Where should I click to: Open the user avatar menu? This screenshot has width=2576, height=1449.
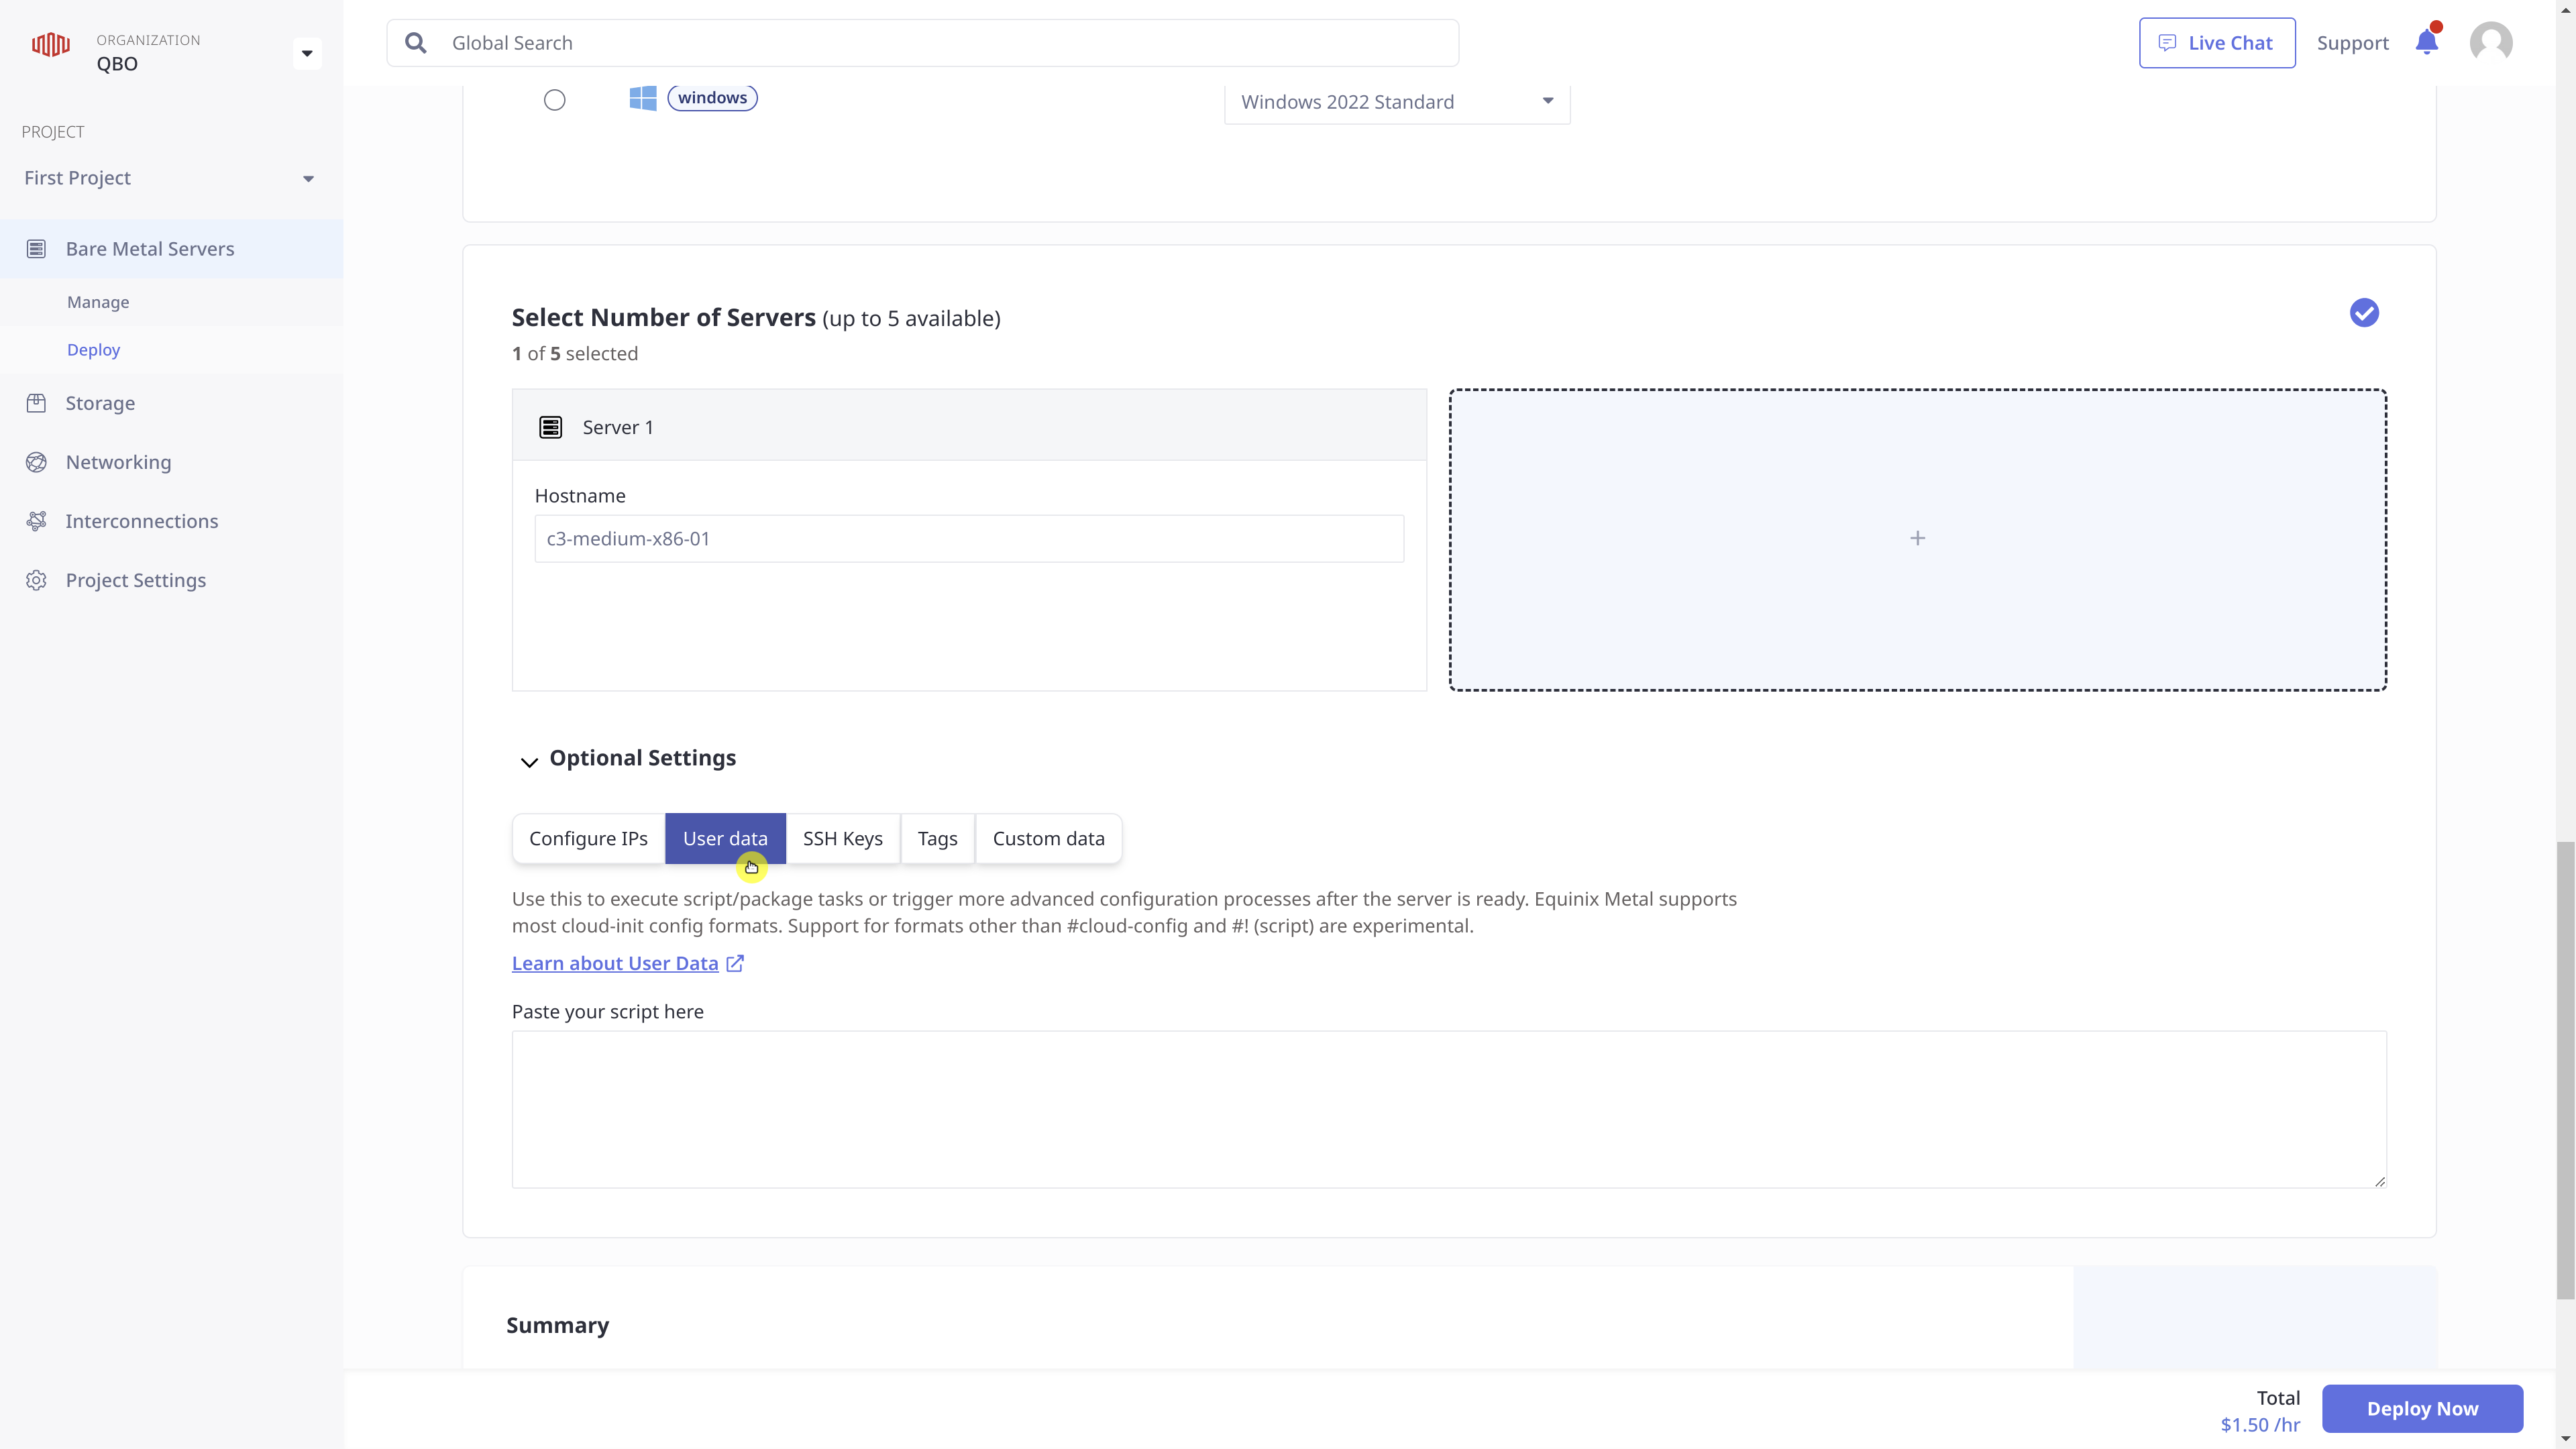coord(2490,42)
